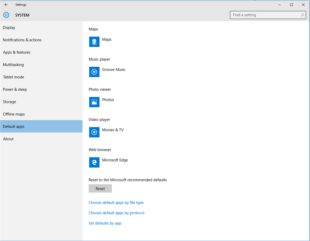Click the Microsoft Edge browser icon

94,162
